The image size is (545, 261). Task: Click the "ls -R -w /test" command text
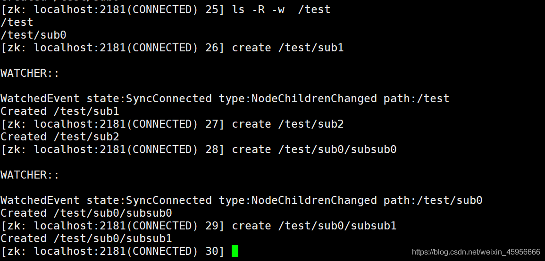(x=281, y=9)
